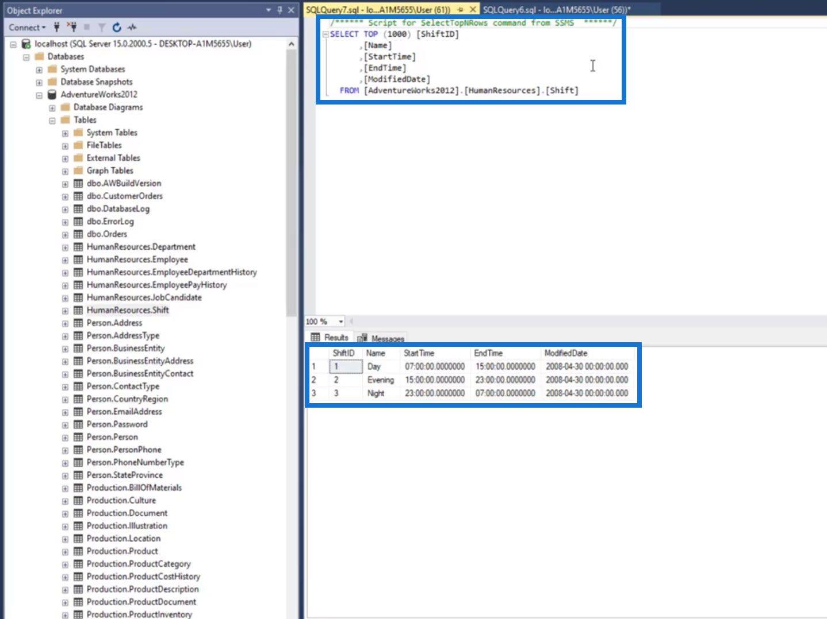Pin the SQLQuery7.sql tab
This screenshot has height=619, width=827.
pyautogui.click(x=460, y=10)
